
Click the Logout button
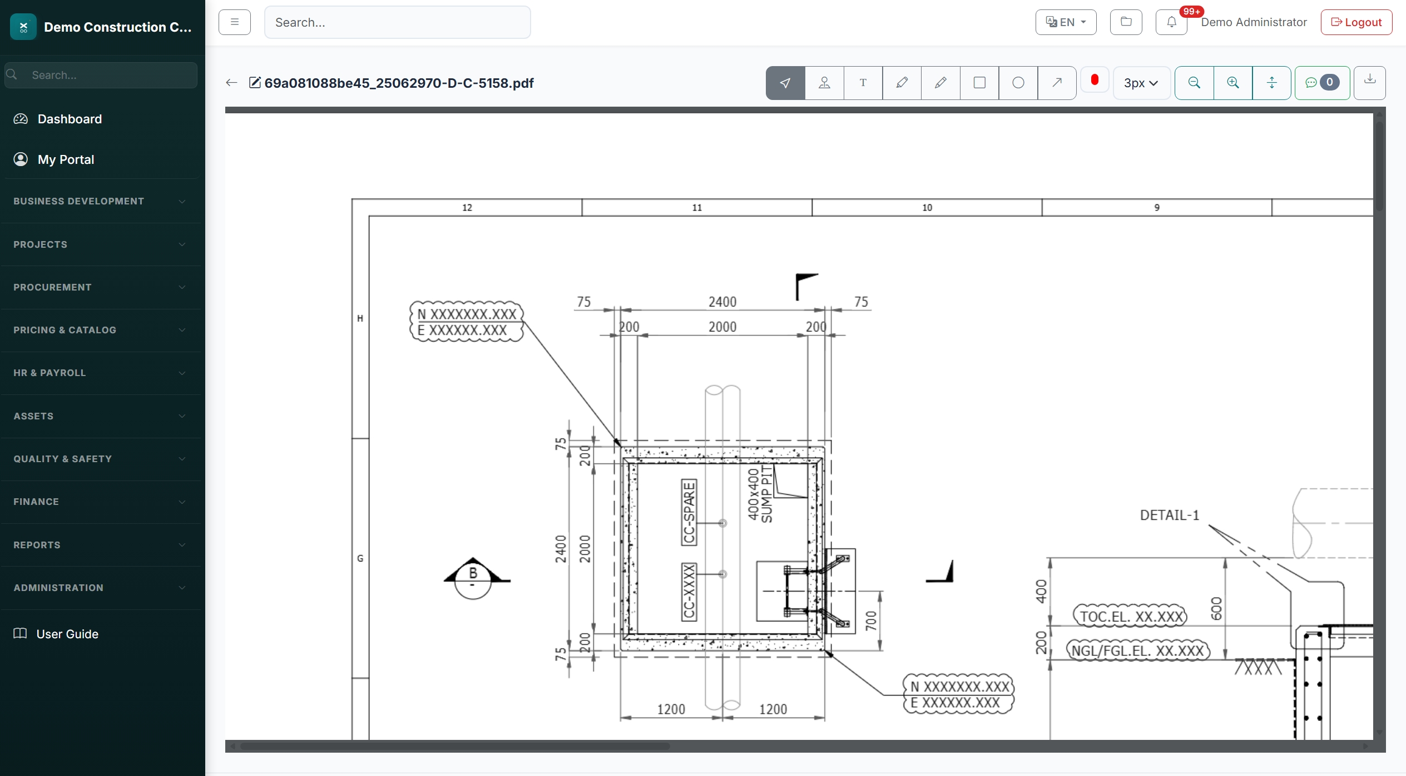(x=1356, y=22)
